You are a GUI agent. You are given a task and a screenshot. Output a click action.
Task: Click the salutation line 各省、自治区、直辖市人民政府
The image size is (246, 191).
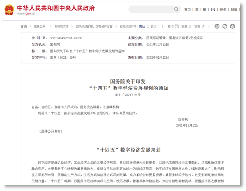[x=76, y=107]
